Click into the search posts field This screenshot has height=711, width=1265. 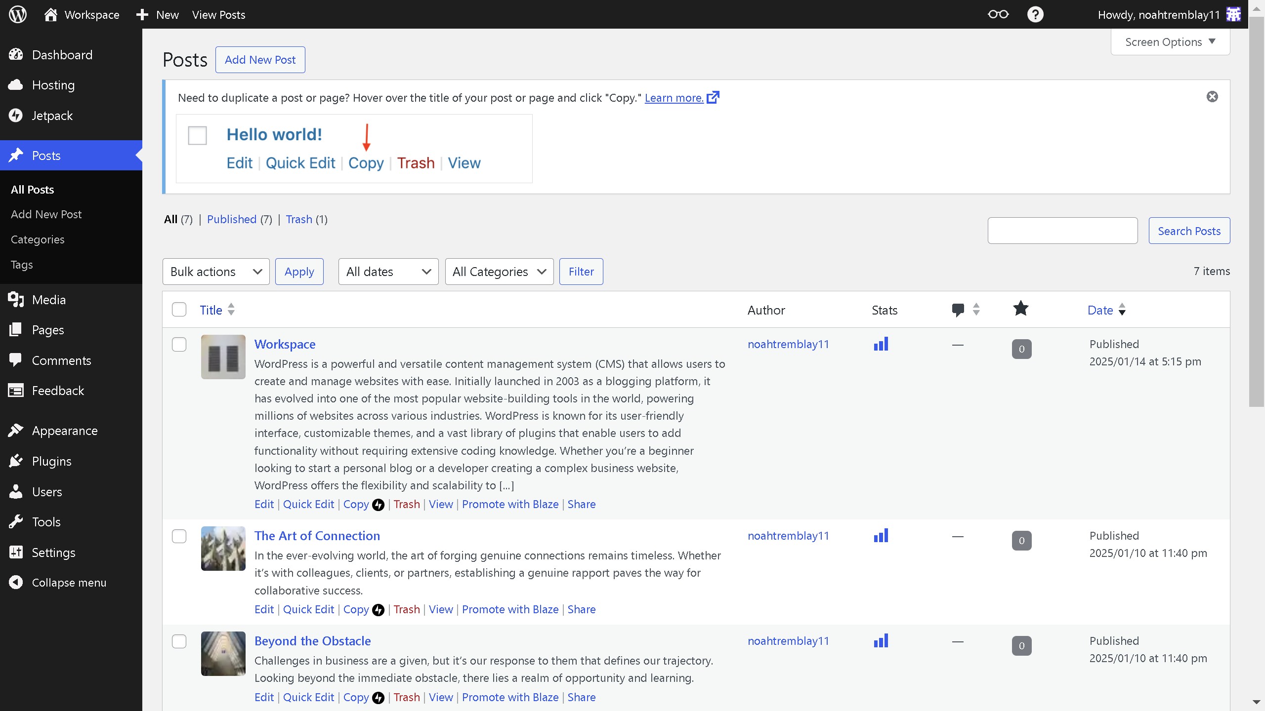(1062, 231)
